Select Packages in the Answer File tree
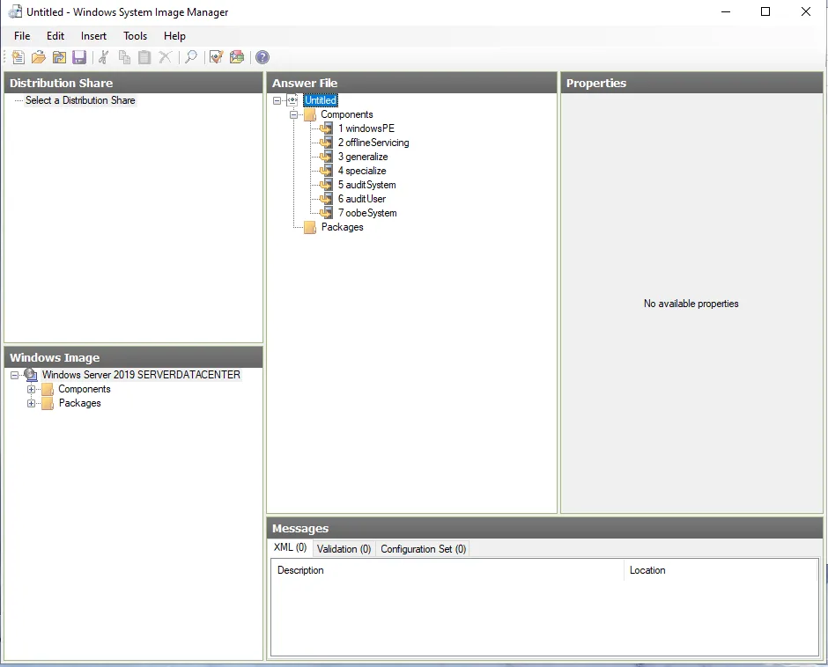Image resolution: width=828 pixels, height=667 pixels. click(x=342, y=227)
